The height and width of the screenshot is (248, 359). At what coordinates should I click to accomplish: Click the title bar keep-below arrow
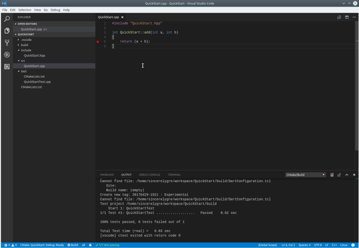[x=344, y=3]
